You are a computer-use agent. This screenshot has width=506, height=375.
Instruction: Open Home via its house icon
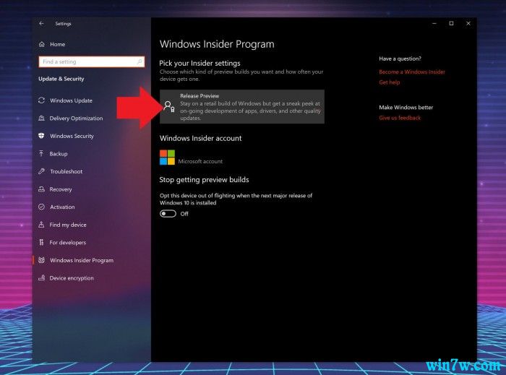pyautogui.click(x=42, y=44)
